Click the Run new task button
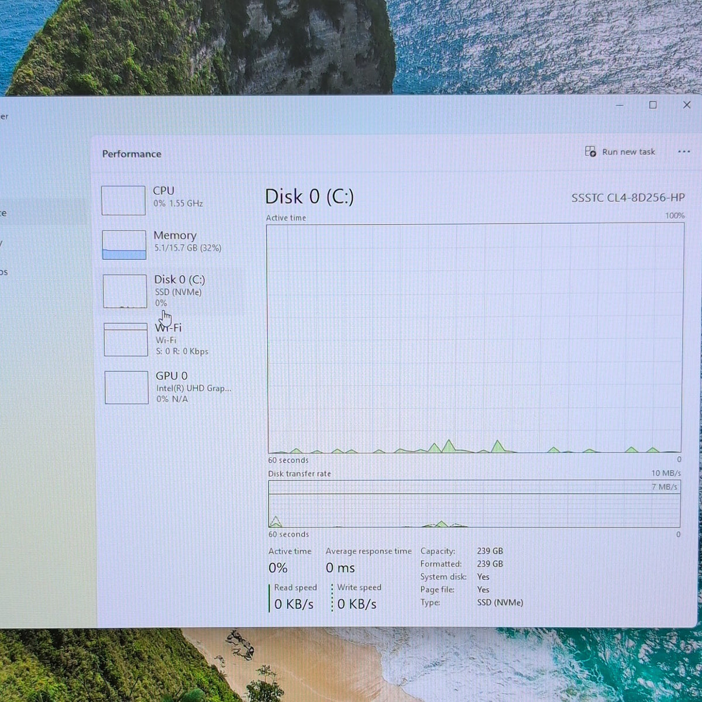The height and width of the screenshot is (702, 702). click(620, 152)
